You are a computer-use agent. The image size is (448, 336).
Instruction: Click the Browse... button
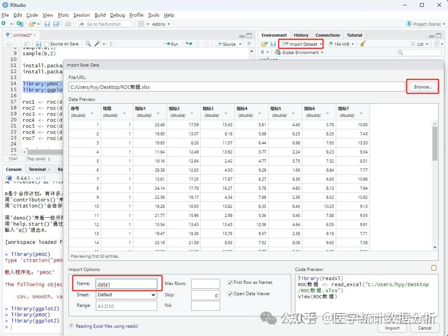pyautogui.click(x=422, y=87)
